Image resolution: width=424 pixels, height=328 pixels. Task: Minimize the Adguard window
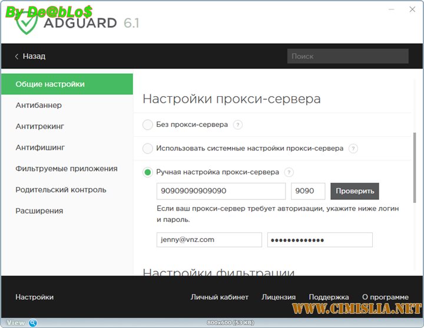[391, 9]
